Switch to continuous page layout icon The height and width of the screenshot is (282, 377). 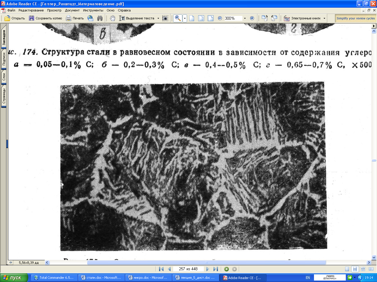click(x=355, y=269)
